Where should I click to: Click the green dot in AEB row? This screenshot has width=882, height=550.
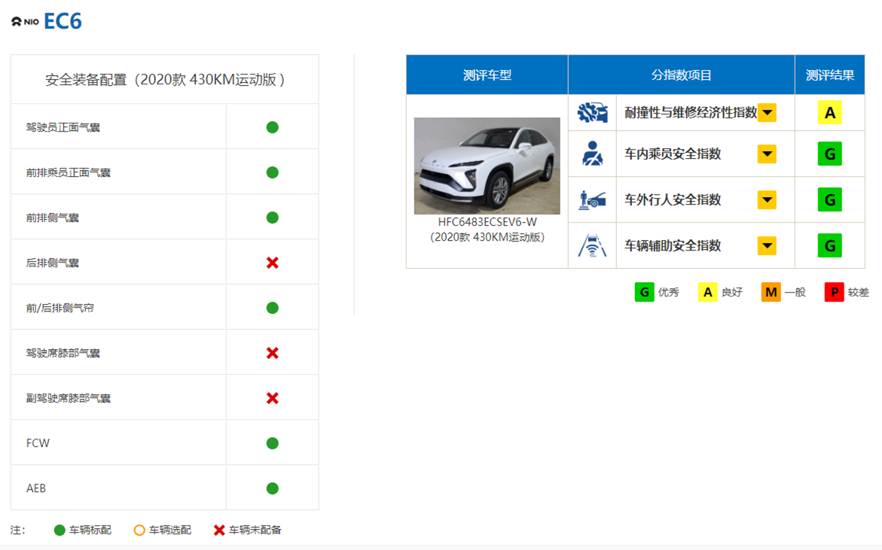tap(272, 488)
